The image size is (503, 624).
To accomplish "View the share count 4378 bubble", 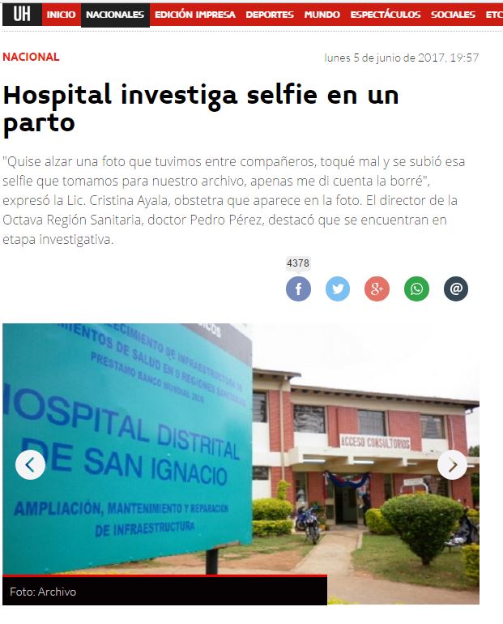I will click(x=298, y=263).
